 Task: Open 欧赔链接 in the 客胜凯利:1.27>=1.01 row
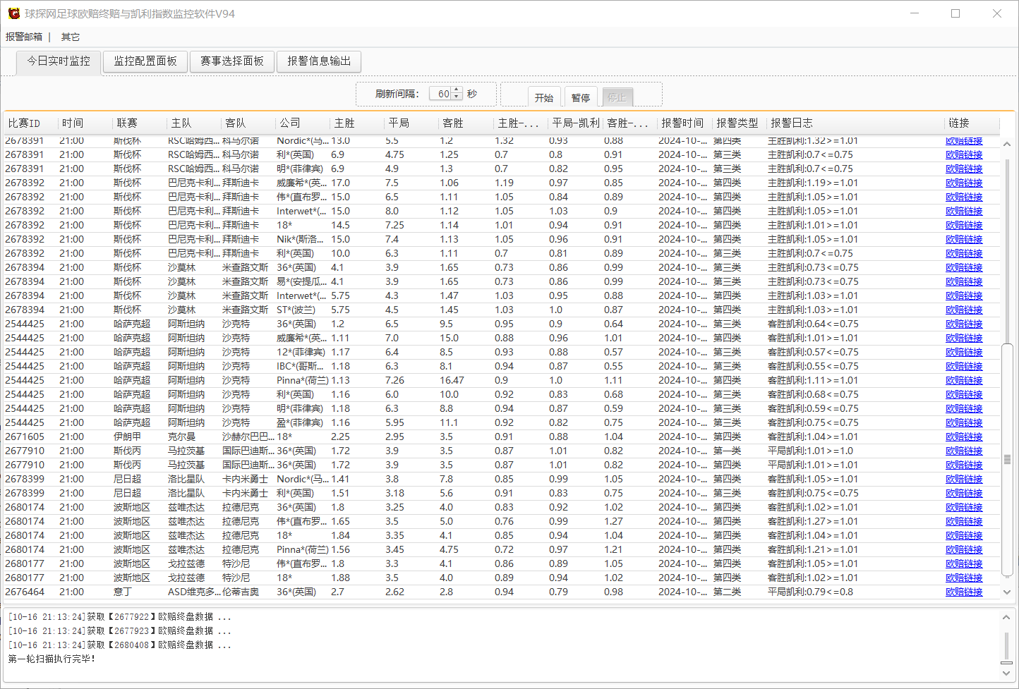tap(964, 522)
